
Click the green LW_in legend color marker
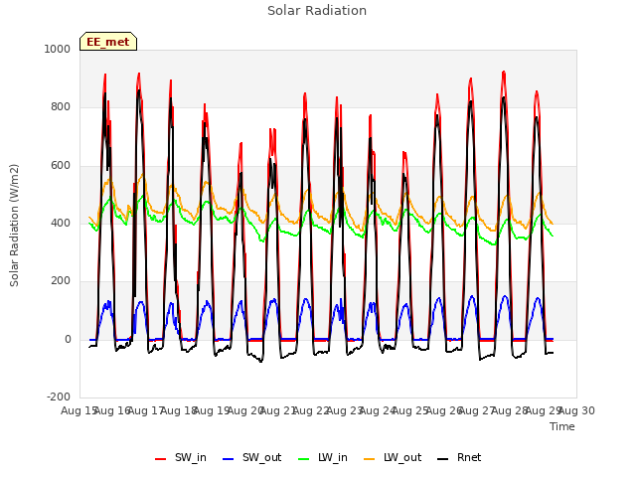[304, 459]
